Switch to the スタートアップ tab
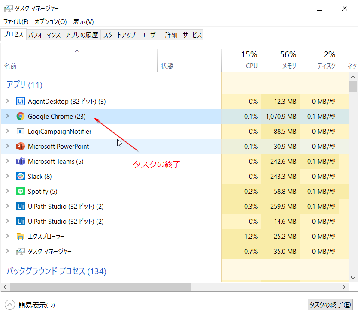Viewport: 358px width, 318px height. point(119,35)
